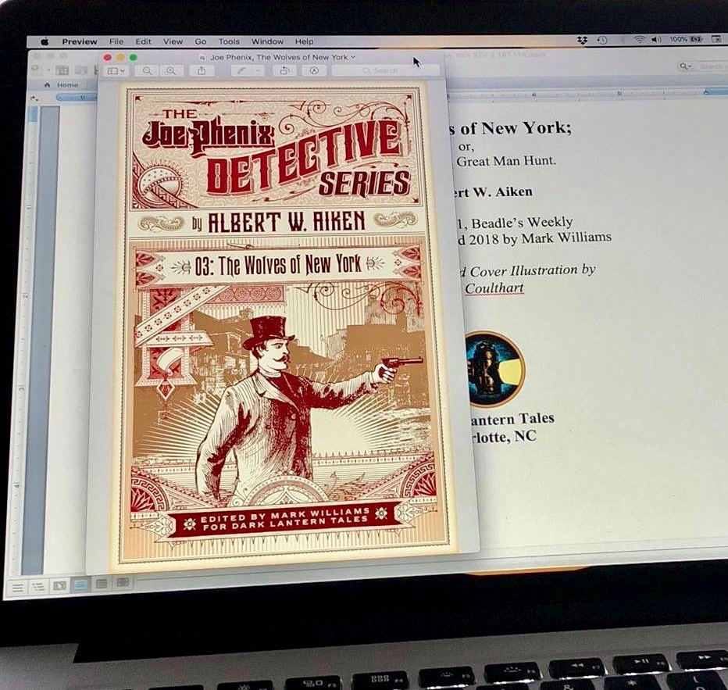
Task: Expand the document title dropdown chevron
Action: [354, 57]
